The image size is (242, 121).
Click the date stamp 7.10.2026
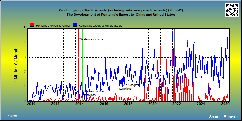tap(12, 116)
